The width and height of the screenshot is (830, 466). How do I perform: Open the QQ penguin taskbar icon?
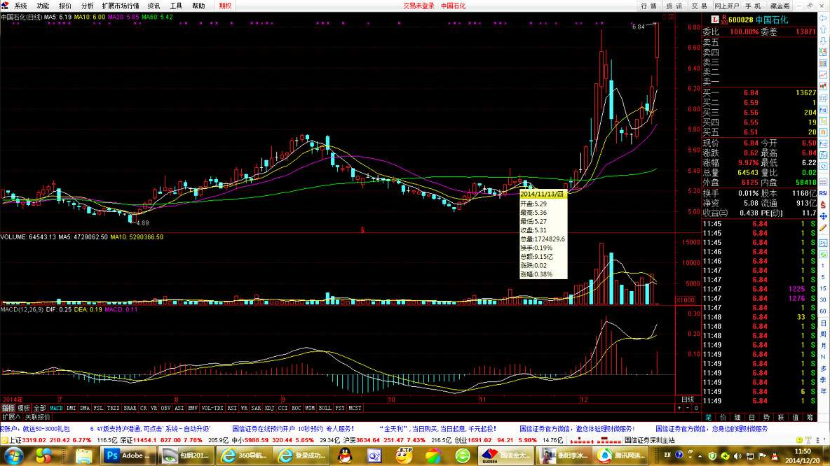(x=346, y=456)
